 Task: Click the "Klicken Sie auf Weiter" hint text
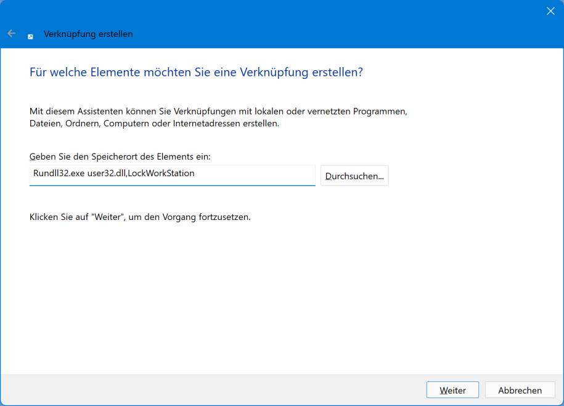(x=140, y=217)
